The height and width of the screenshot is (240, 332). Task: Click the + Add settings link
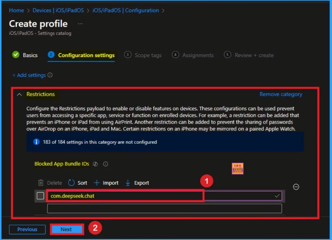pyautogui.click(x=29, y=75)
